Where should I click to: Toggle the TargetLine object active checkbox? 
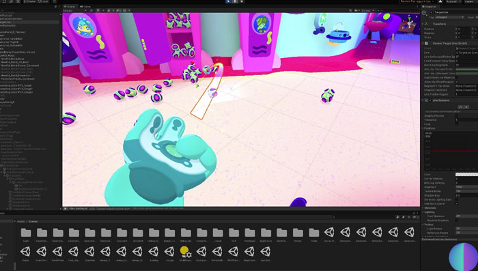(x=432, y=12)
